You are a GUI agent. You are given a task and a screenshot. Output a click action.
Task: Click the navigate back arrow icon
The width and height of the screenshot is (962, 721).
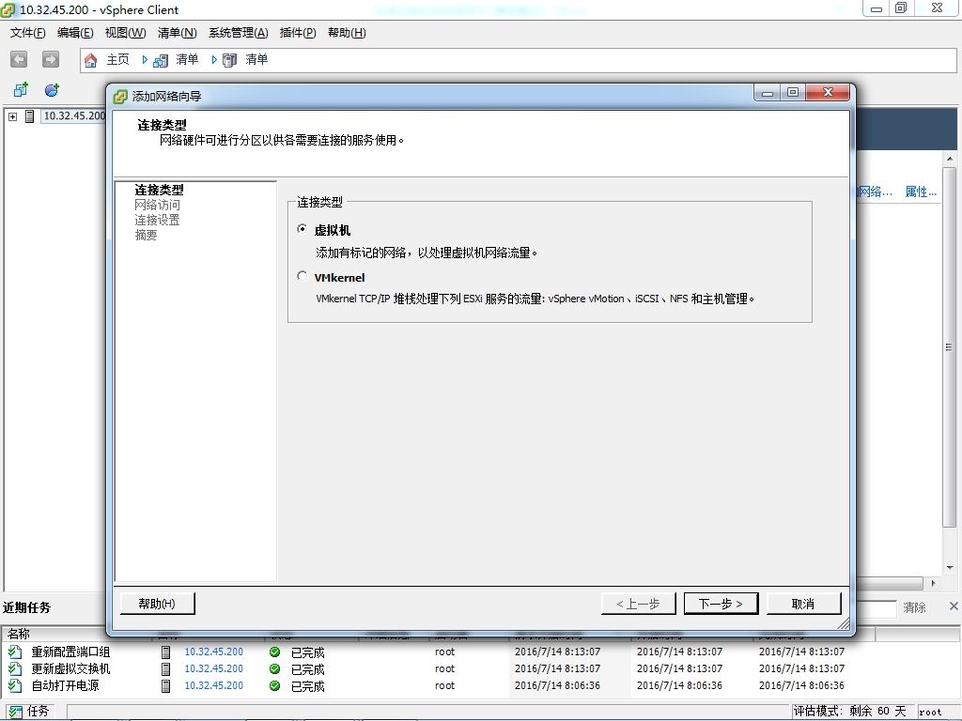[x=19, y=59]
